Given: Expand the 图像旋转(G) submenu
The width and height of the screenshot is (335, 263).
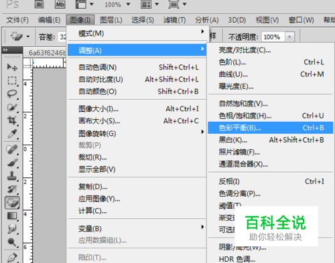Looking at the screenshot, I should tap(137, 133).
